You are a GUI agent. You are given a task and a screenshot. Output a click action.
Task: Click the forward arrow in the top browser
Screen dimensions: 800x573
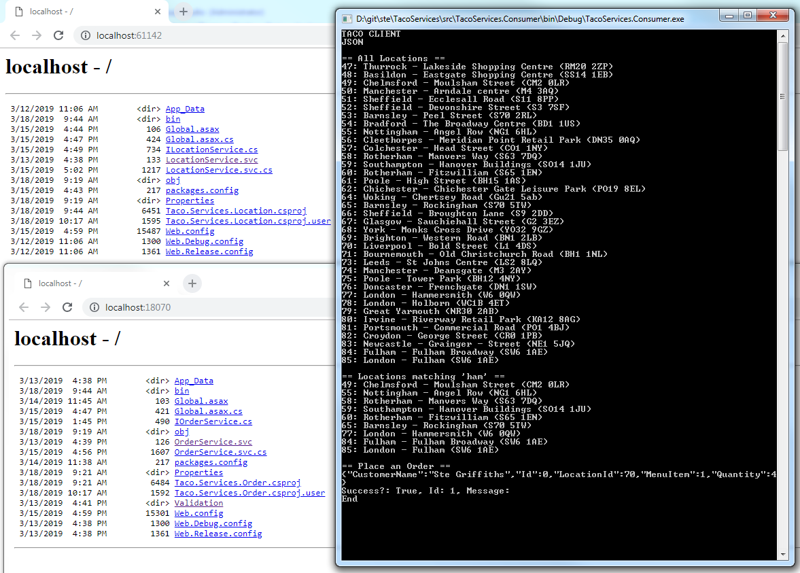(x=35, y=35)
